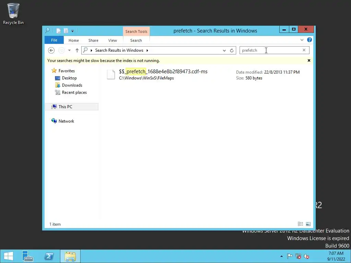Click the muted speaker volume tray icon
Image resolution: width=351 pixels, height=263 pixels.
[306, 256]
